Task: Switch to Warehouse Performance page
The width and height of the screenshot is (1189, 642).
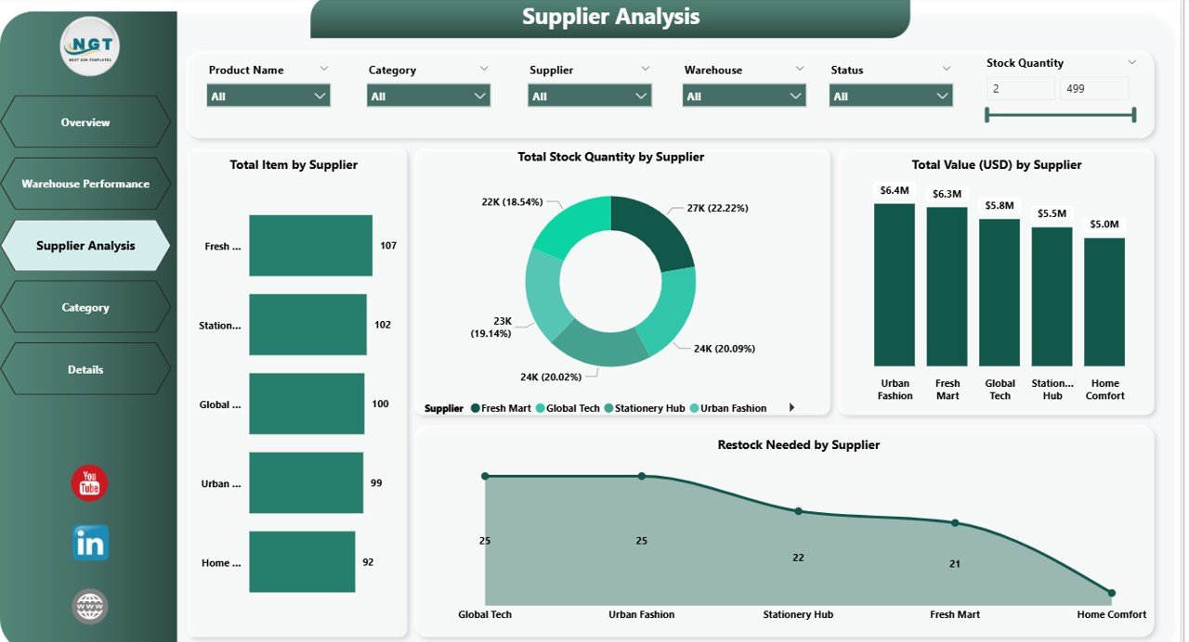Action: pos(85,184)
